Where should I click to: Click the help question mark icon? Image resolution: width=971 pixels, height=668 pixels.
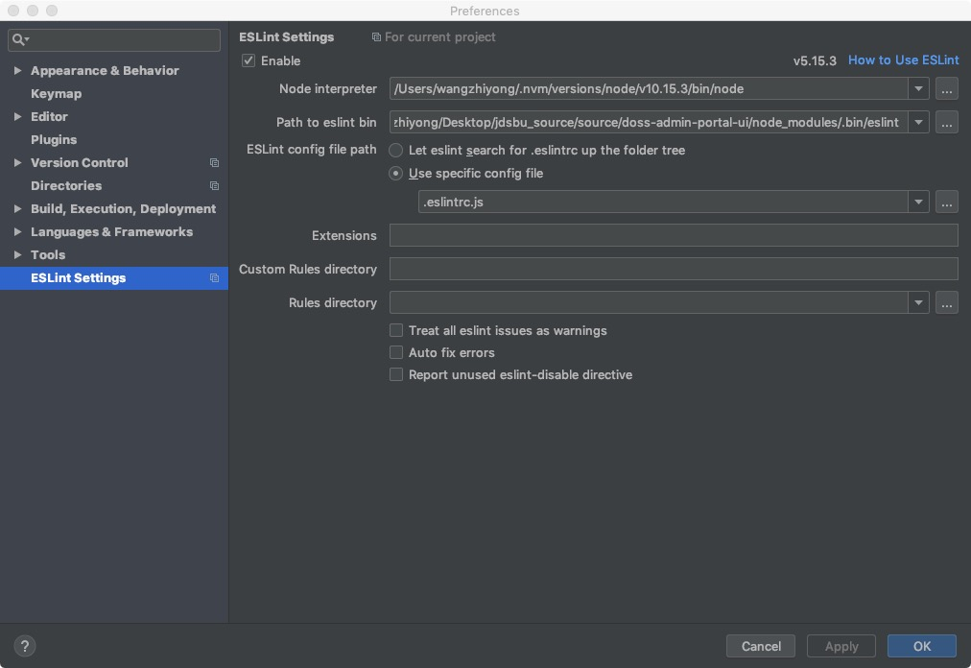[25, 646]
